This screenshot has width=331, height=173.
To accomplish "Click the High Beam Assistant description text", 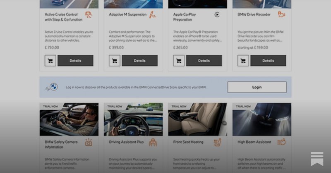I will tap(261, 164).
